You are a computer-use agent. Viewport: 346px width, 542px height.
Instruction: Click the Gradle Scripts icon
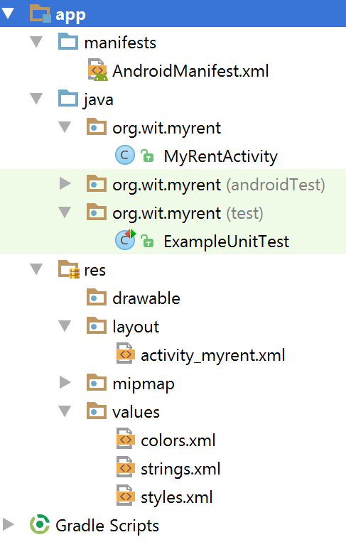tap(40, 524)
